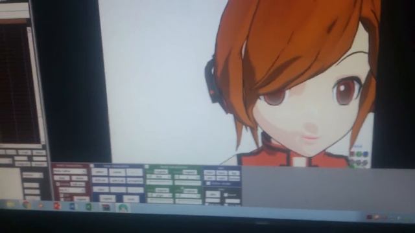
Task: Collapse the bone manipulation panel using its header box
Action: (92, 166)
